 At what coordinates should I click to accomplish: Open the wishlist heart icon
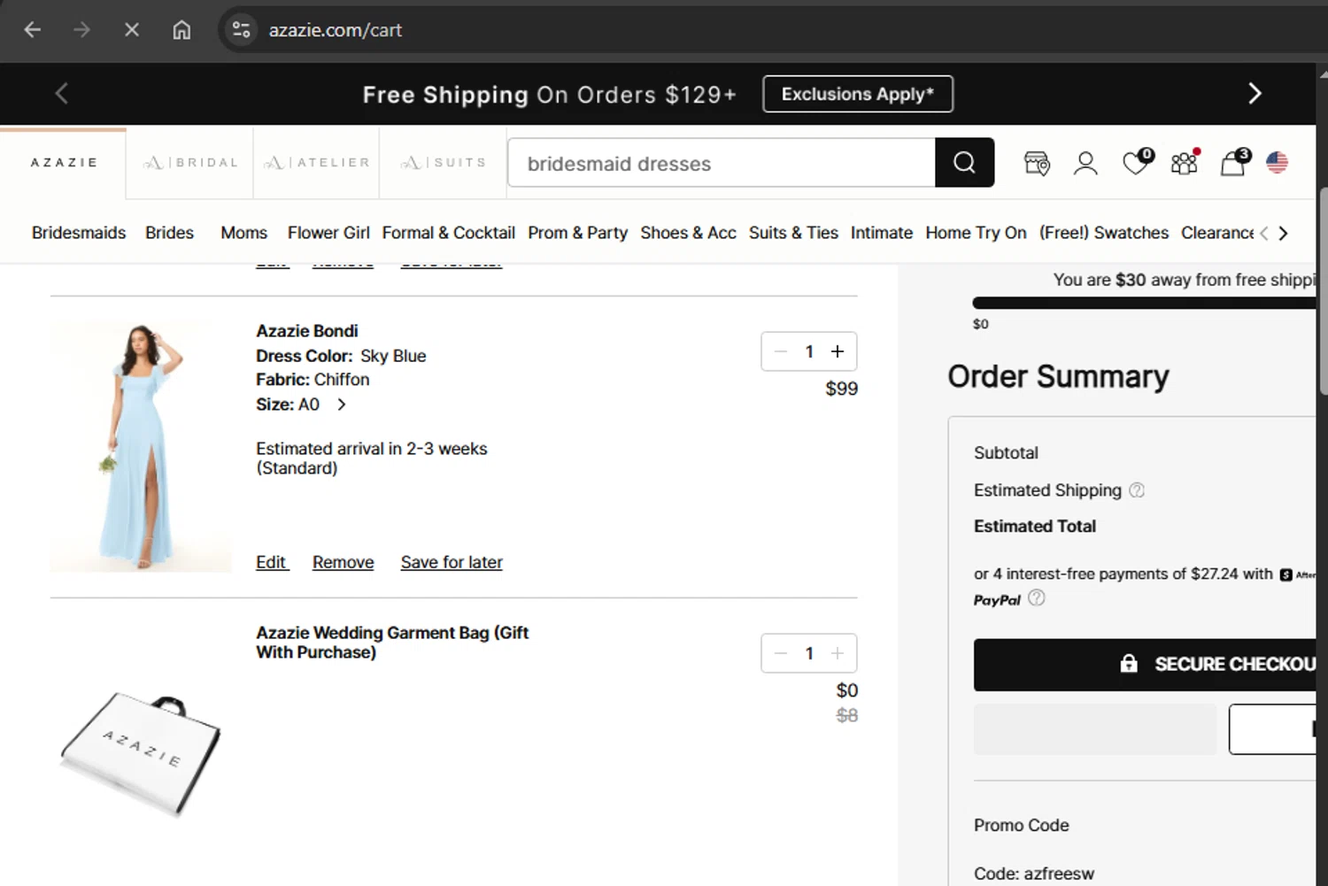pyautogui.click(x=1137, y=161)
